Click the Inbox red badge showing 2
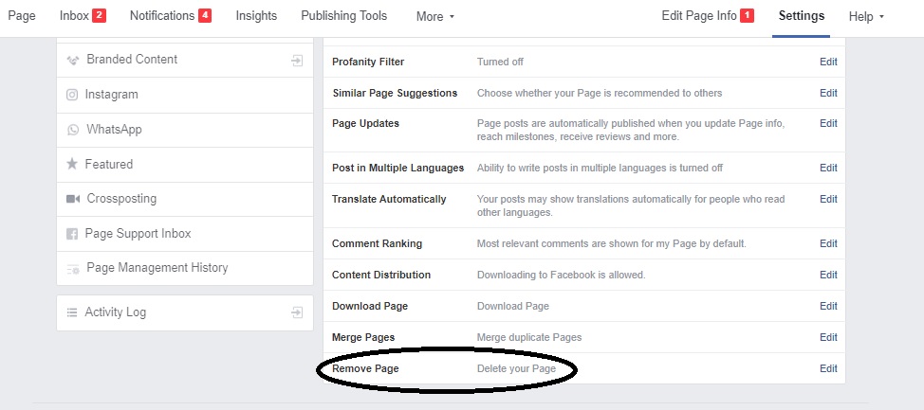This screenshot has width=924, height=410. coord(99,16)
